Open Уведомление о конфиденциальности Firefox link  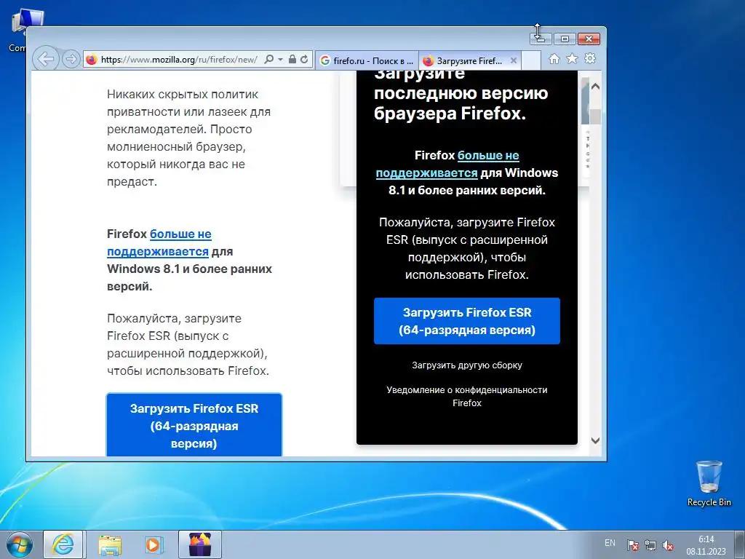[x=466, y=396]
